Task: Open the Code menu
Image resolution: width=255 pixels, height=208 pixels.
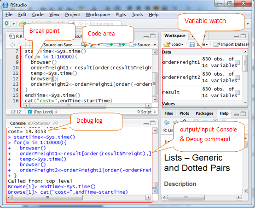Action: point(38,15)
